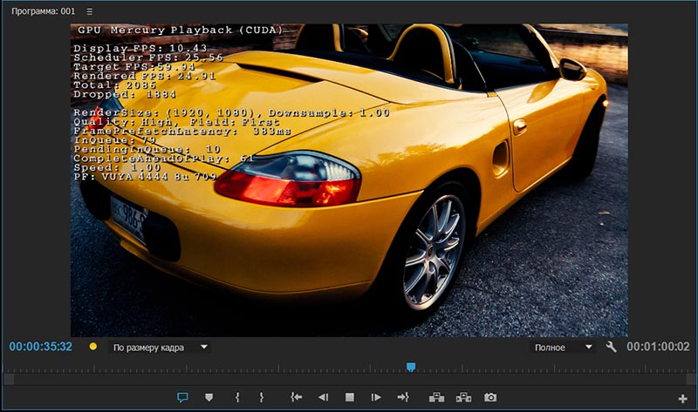698x412 pixels.
Task: Click the Extract button
Action: [x=463, y=397]
